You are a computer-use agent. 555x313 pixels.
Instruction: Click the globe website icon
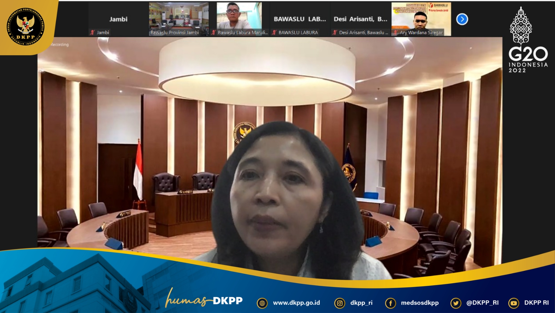[262, 303]
